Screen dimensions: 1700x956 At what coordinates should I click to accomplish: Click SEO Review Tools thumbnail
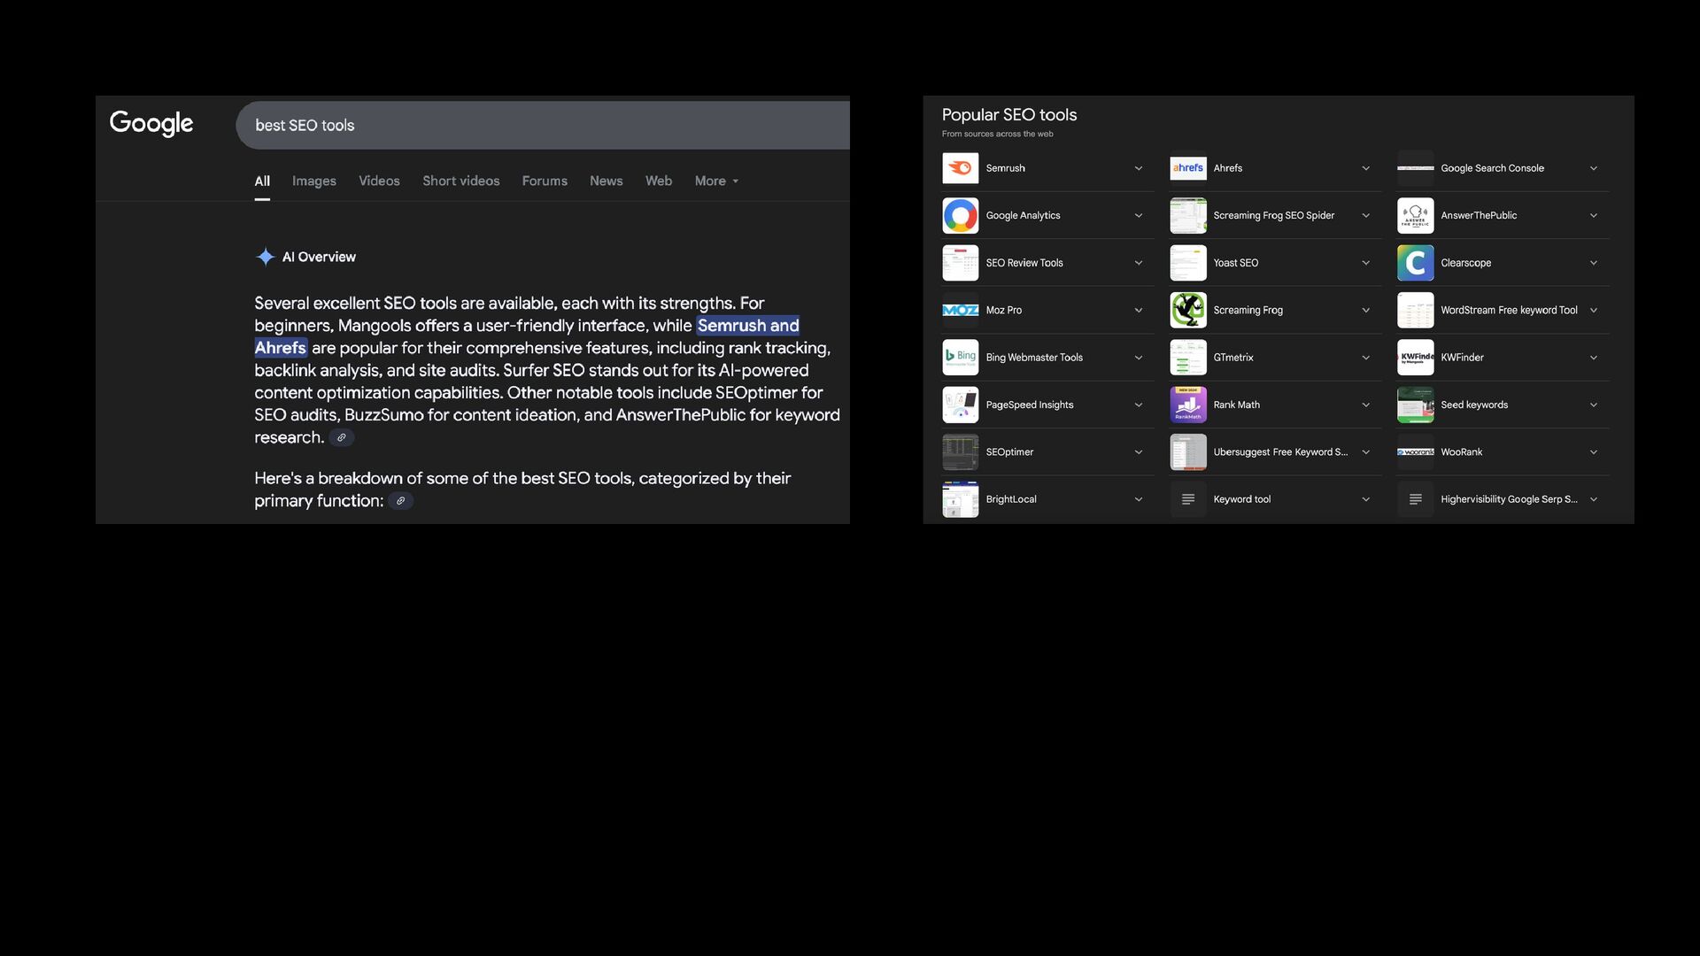point(961,263)
